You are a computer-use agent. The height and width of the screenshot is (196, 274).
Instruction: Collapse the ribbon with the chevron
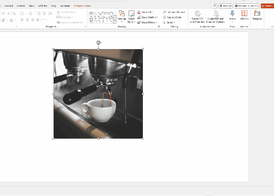(x=272, y=27)
